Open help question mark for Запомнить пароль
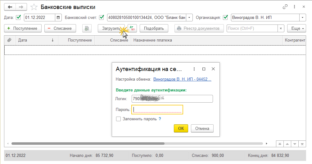The height and width of the screenshot is (164, 312). (160, 119)
